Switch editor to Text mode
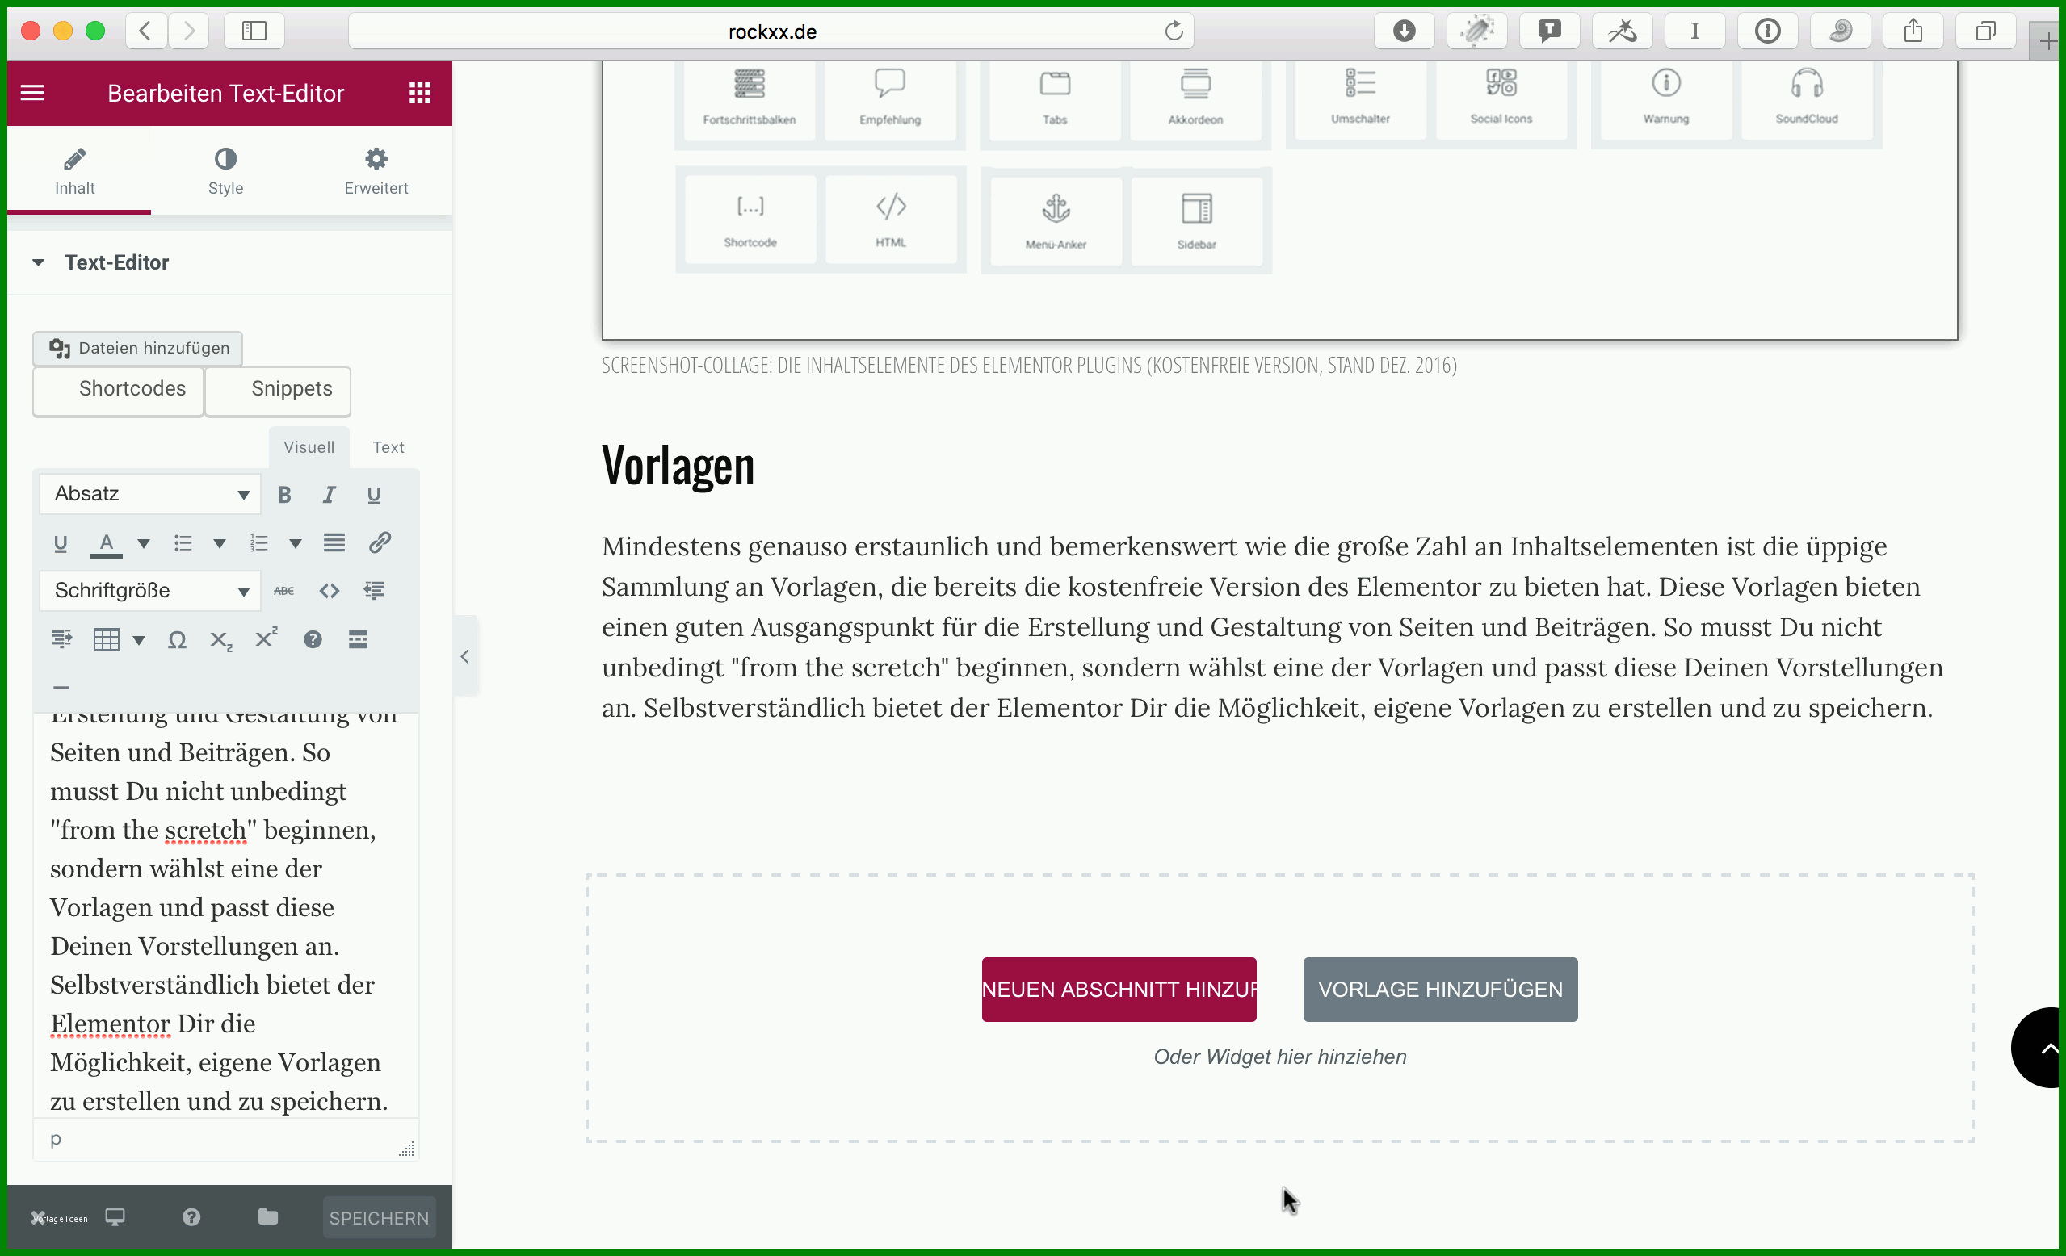This screenshot has height=1256, width=2066. [388, 447]
